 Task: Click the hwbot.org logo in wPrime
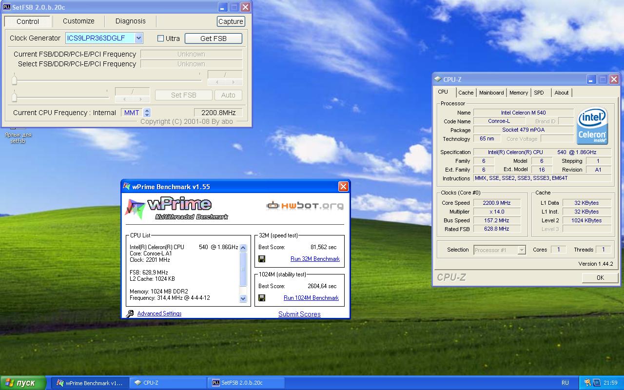(305, 206)
